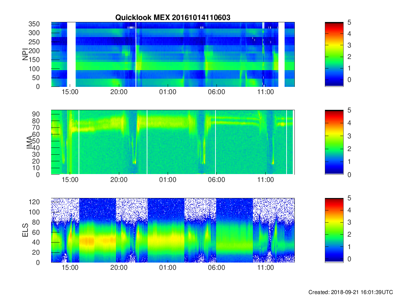Image resolution: width=393 pixels, height=295 pixels.
Task: Select the NPI axis label
Action: click(x=25, y=54)
